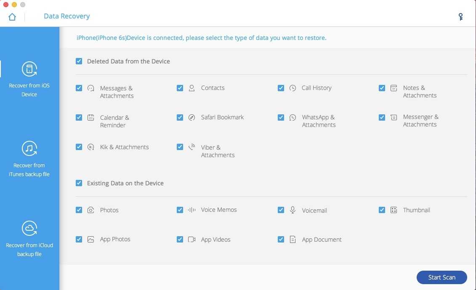Viewport: 476px width, 290px height.
Task: Uncheck Deleted Data from the Device
Action: (79, 61)
